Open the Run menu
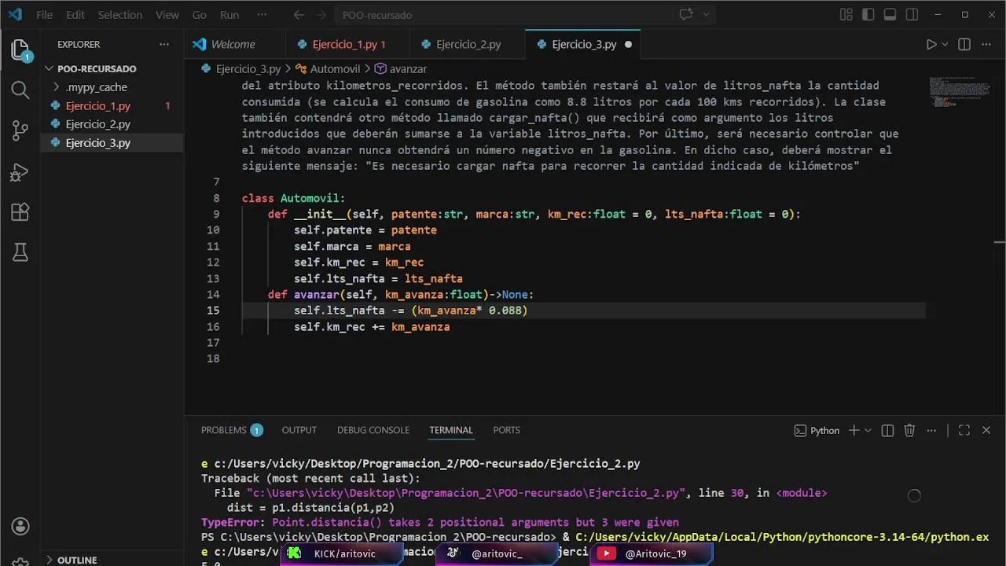 (229, 14)
